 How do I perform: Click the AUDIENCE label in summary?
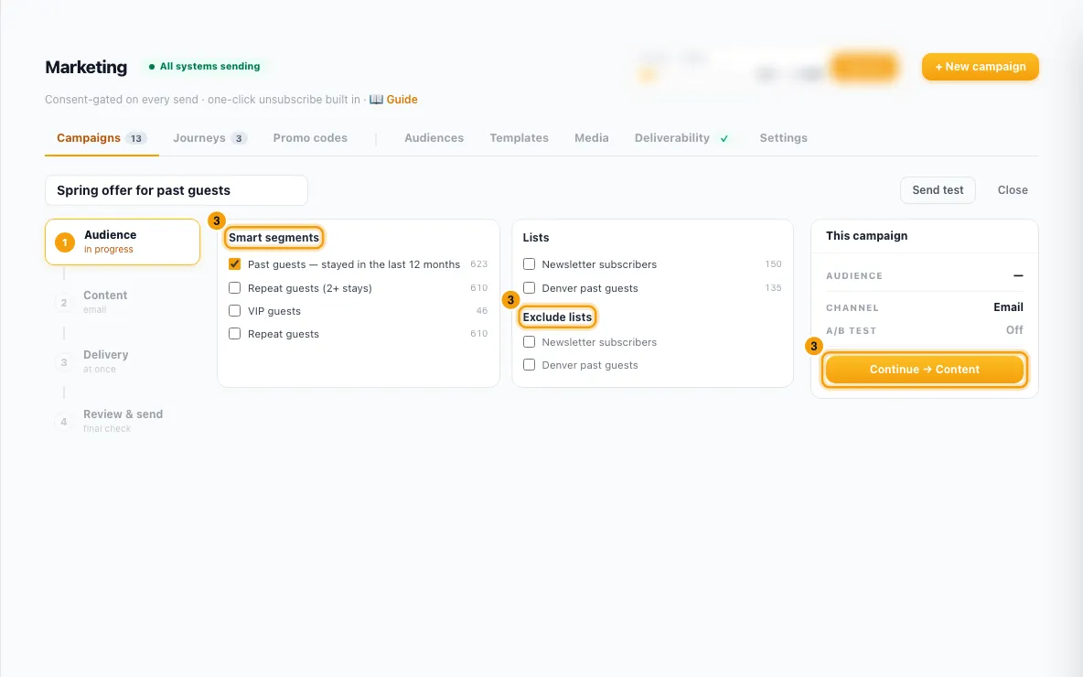(x=853, y=275)
